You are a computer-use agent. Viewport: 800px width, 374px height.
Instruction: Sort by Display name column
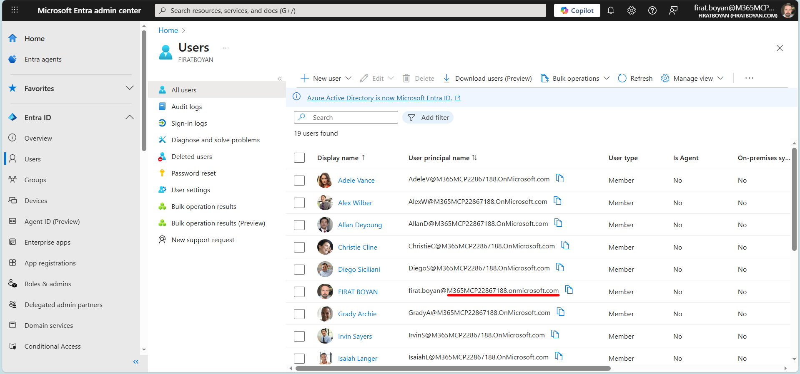point(341,158)
